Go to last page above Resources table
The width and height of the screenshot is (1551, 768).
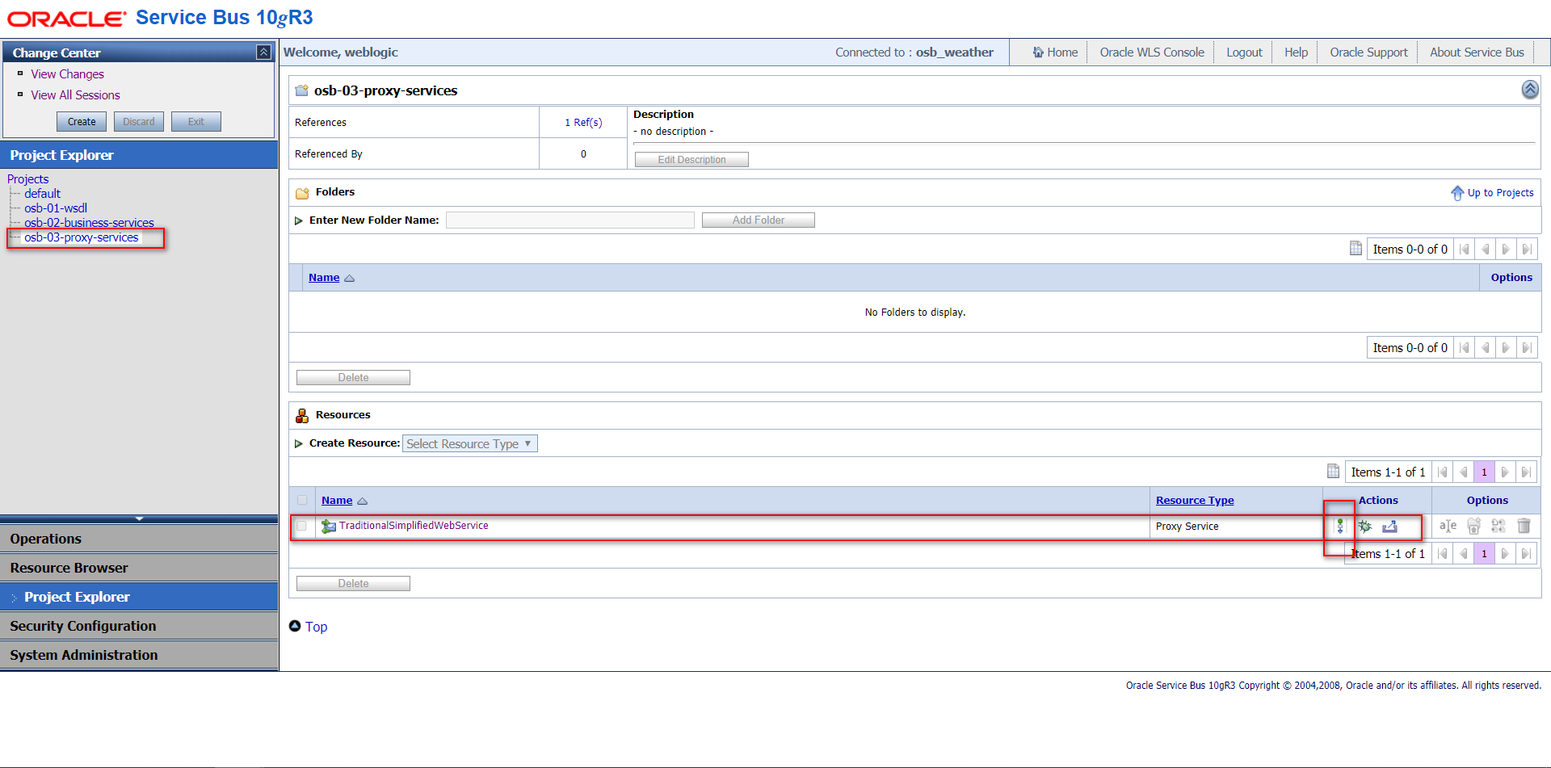(1526, 472)
